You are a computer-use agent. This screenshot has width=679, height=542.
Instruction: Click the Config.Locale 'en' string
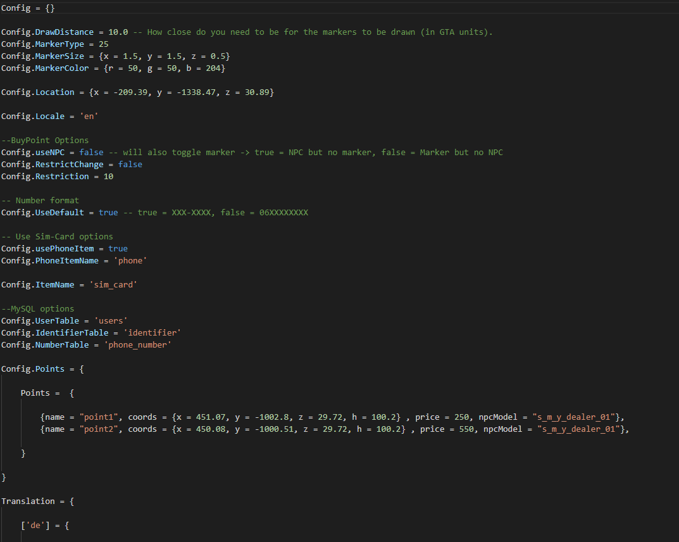tap(89, 117)
